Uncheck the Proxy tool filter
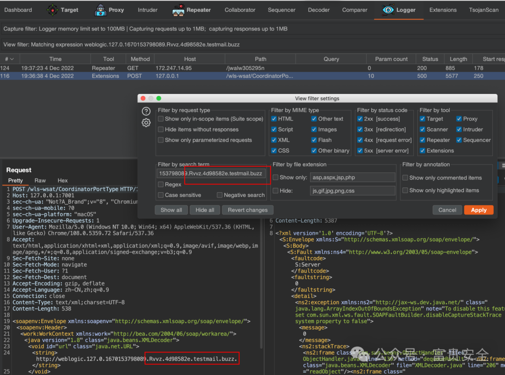Image resolution: width=505 pixels, height=375 pixels. 459,119
